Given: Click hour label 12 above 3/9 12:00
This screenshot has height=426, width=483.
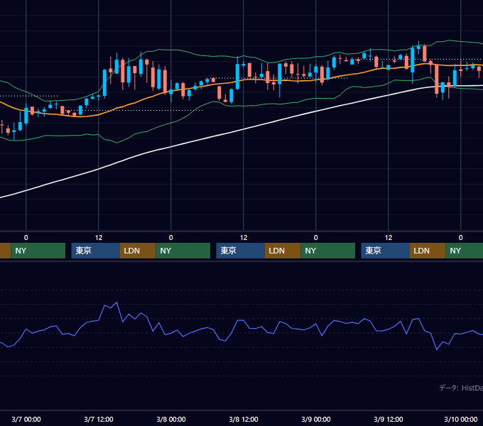Looking at the screenshot, I should coord(389,238).
